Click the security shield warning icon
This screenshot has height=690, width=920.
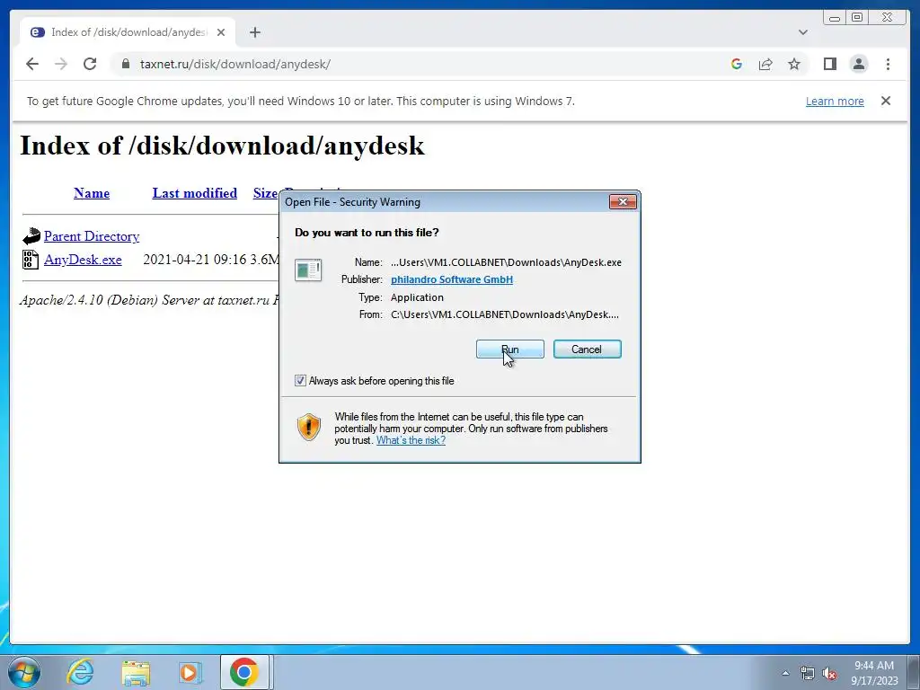(309, 427)
